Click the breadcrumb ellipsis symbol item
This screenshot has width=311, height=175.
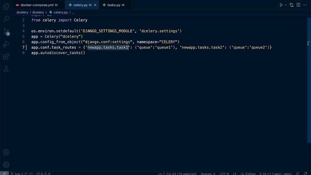pyautogui.click(x=73, y=12)
